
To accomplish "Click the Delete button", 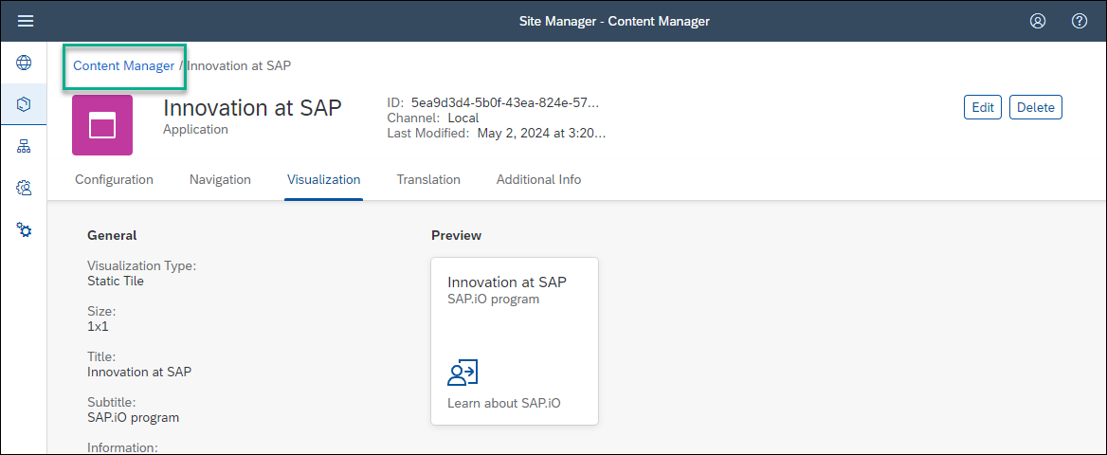I will tap(1036, 107).
